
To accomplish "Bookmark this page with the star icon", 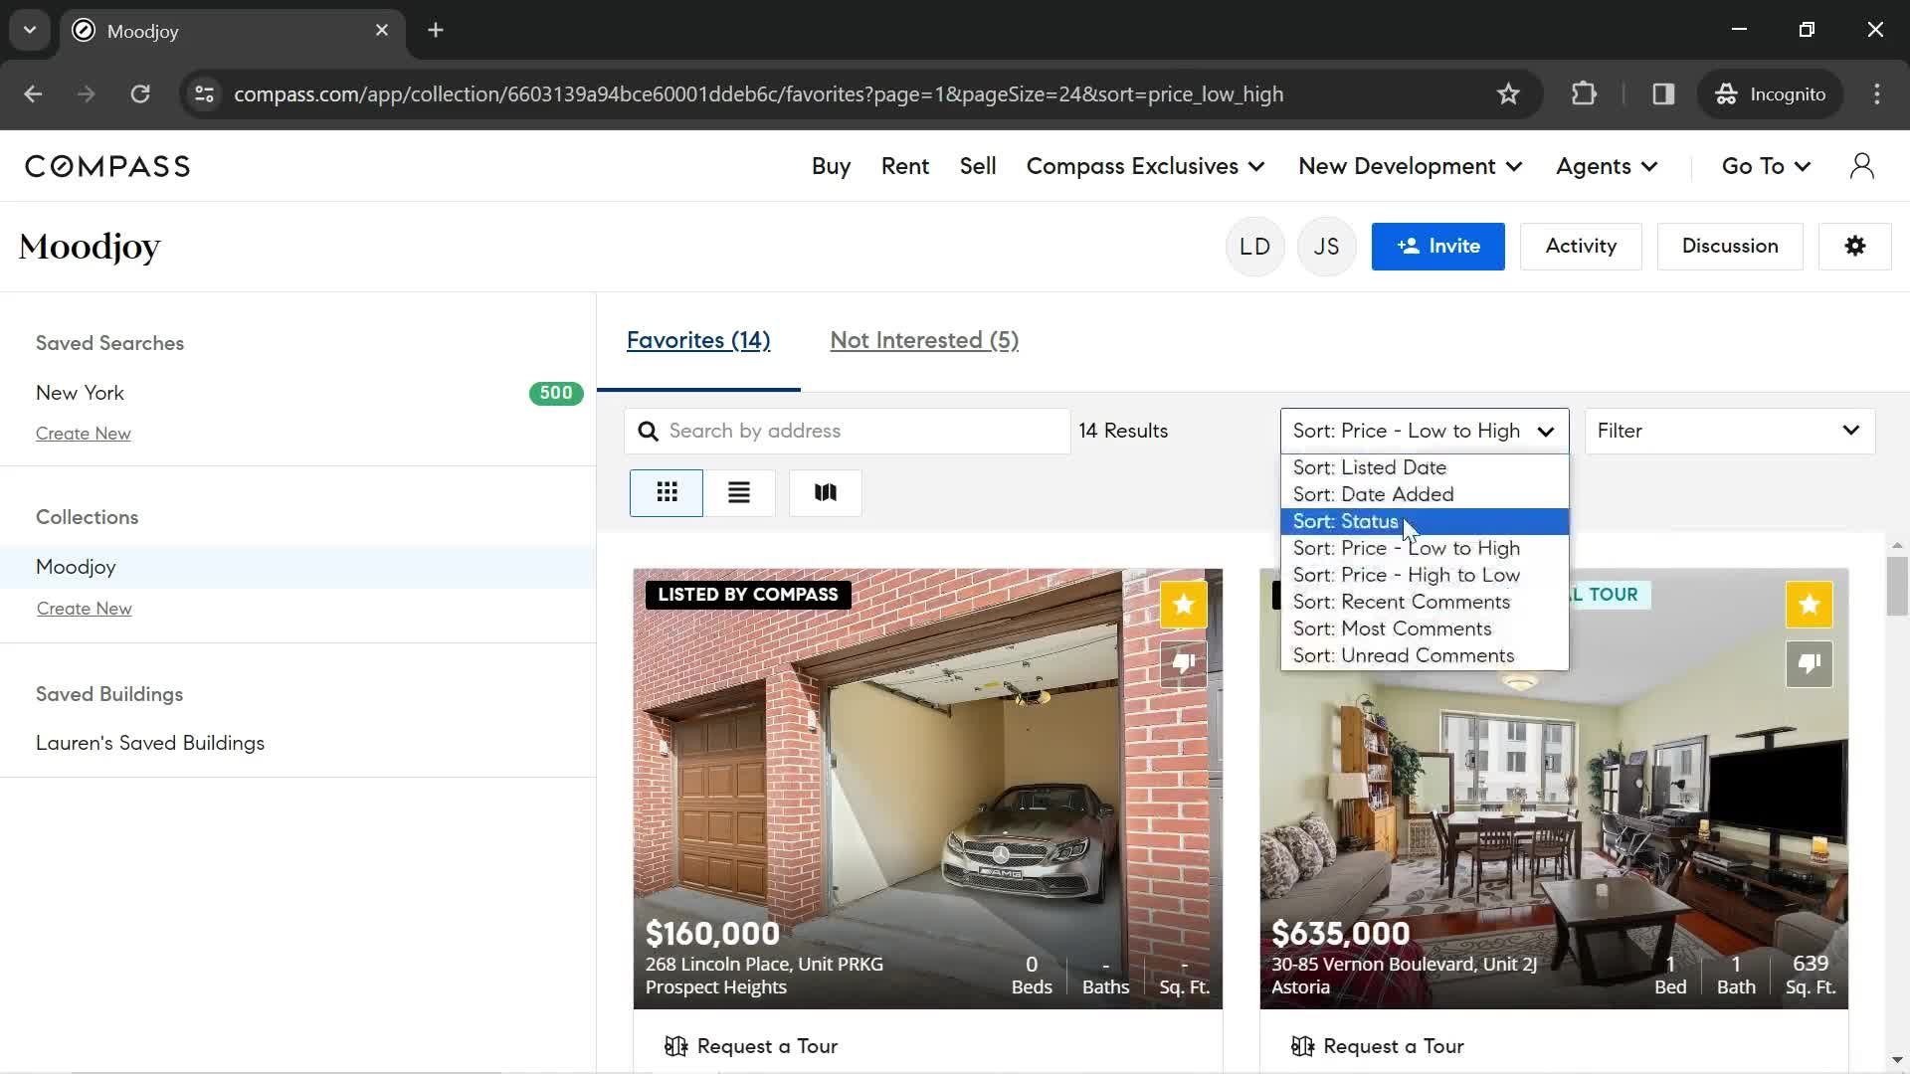I will 1508,93.
